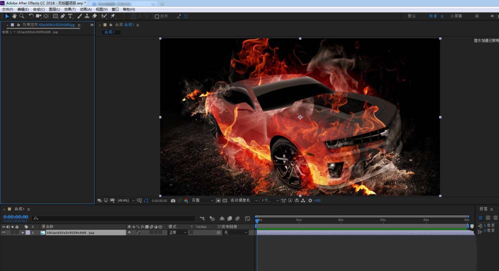This screenshot has height=271, width=499.
Task: Click the snapshot camera icon in viewer
Action: 173,200
